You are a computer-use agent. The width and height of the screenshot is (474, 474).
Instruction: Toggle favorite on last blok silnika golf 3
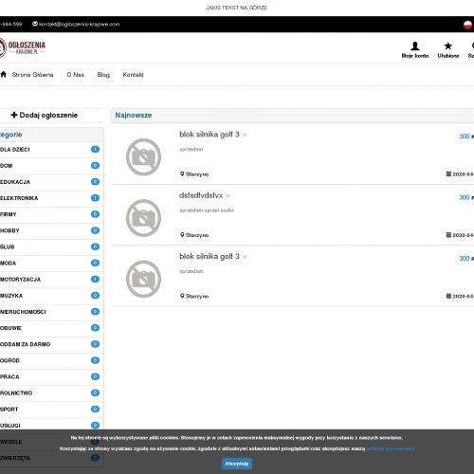[x=245, y=257]
